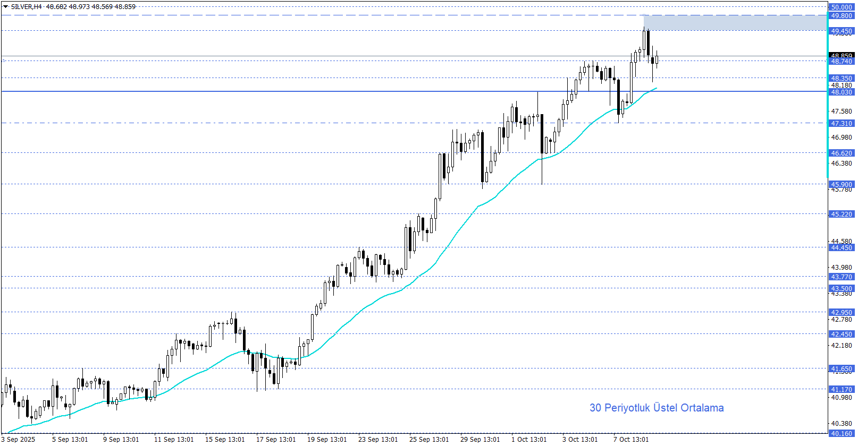Image resolution: width=858 pixels, height=446 pixels.
Task: Click the "30 Periyotluk Üstel Ortalama" text label
Action: pos(657,408)
